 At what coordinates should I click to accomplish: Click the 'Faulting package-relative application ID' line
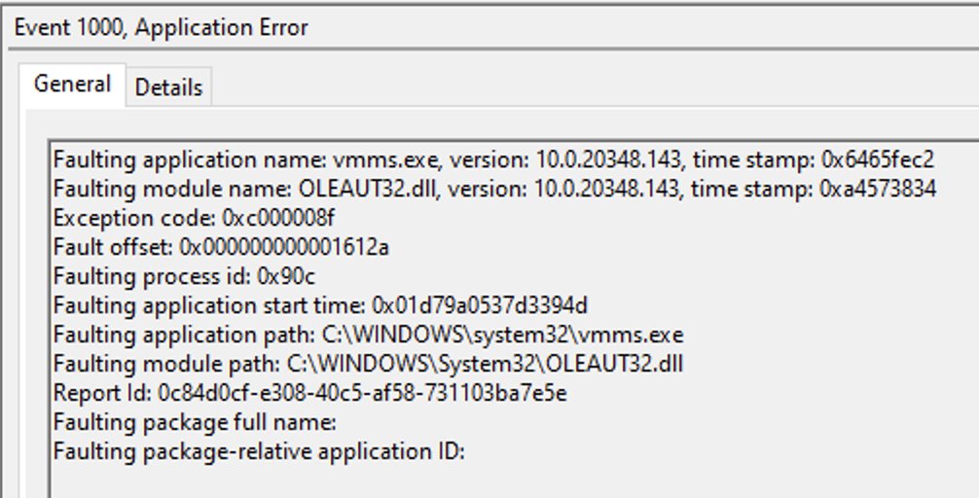pyautogui.click(x=260, y=451)
